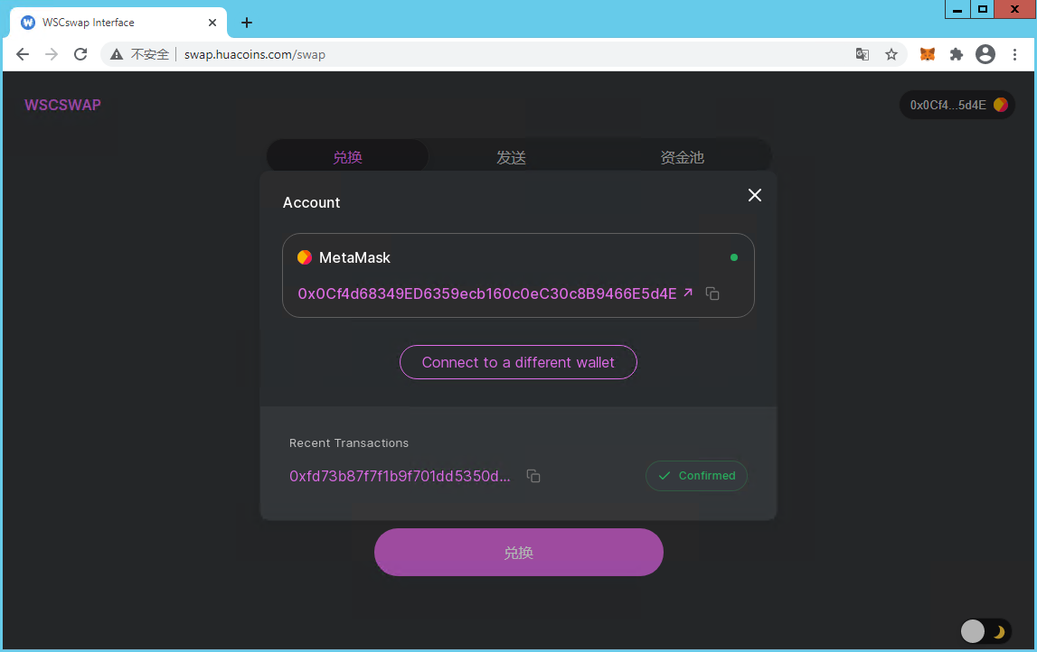Viewport: 1037px width, 652px height.
Task: Switch to the 发送 tab
Action: [x=511, y=157]
